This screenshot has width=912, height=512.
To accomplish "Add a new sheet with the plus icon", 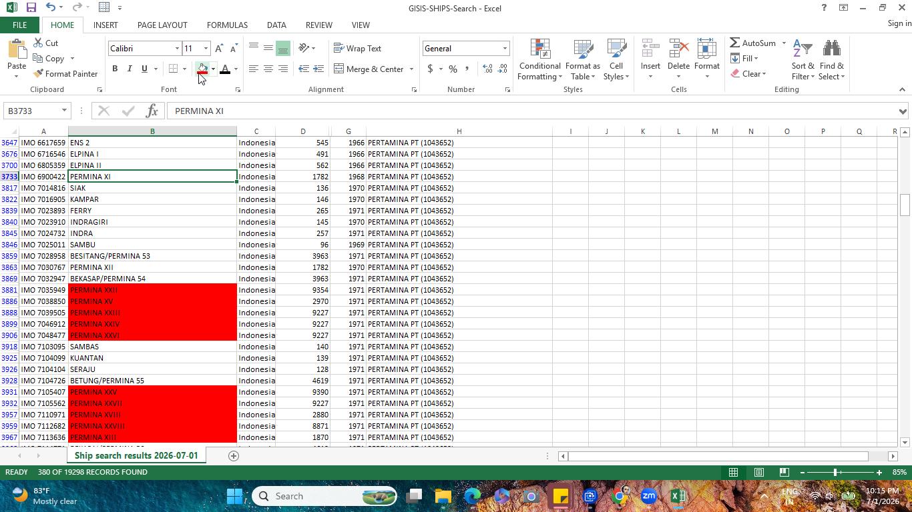I will [234, 456].
